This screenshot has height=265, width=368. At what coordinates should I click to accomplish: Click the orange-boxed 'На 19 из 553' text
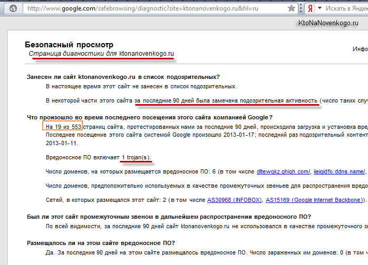click(x=63, y=127)
